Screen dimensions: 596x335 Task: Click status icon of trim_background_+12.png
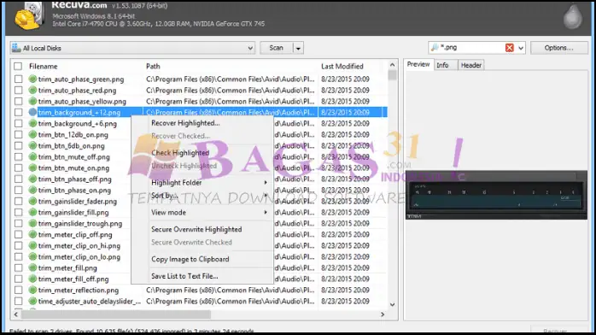pos(32,112)
